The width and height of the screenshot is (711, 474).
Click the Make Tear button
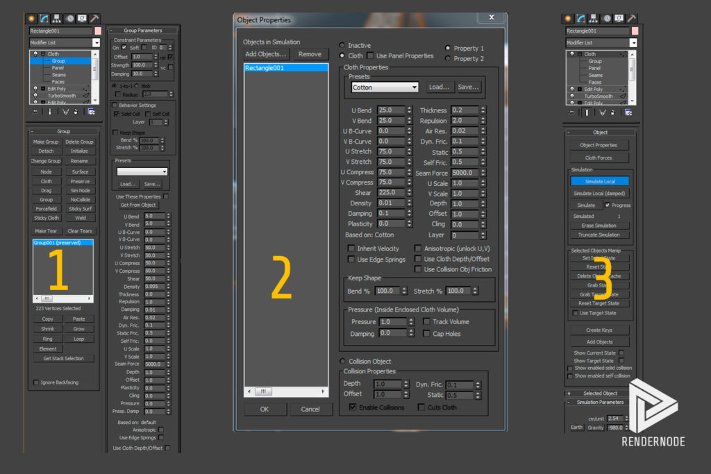46,230
